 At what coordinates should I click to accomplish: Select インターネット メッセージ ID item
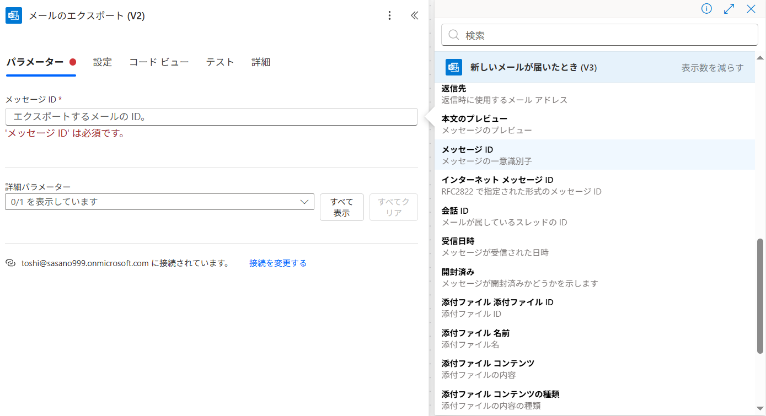pos(594,185)
